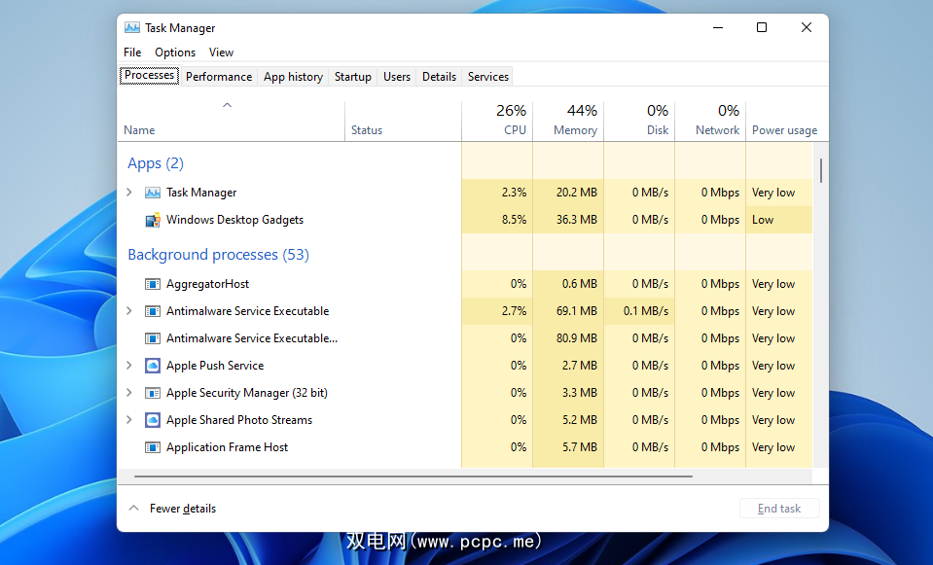Click the Apple Shared Photo Streams icon
Screen dimensions: 933x565
(152, 420)
